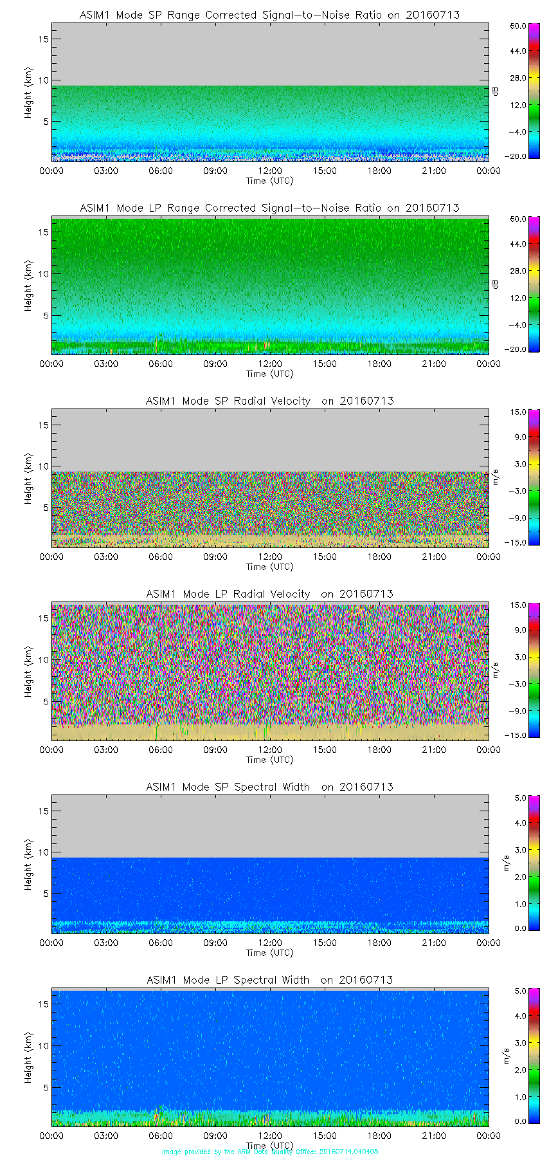Click the LP Radial Velocity color bar

click(517, 670)
